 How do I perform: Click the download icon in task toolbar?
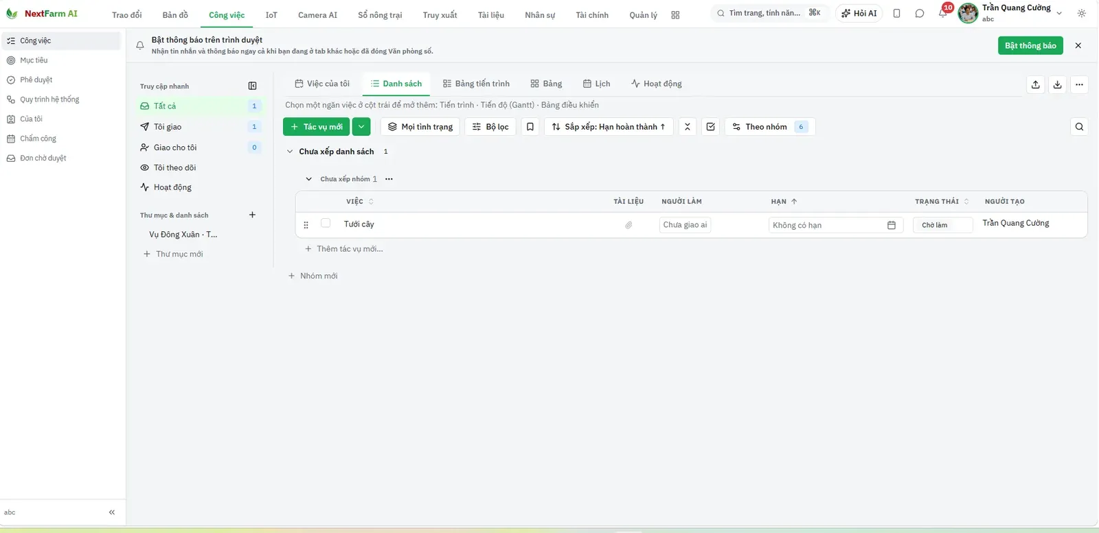coord(1058,84)
